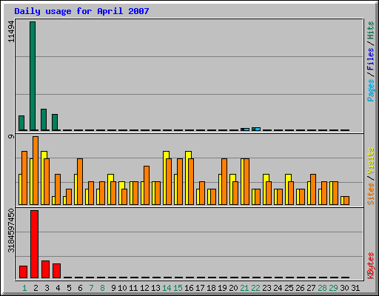379x296 pixels.
Task: Click day label 2 on the x-axis
Action: click(x=36, y=288)
